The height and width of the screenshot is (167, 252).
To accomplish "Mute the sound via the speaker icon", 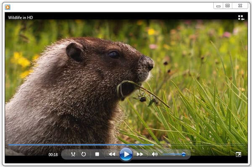I will coord(155,154).
